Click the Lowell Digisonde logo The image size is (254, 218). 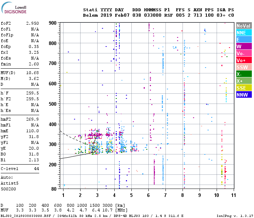coord(14,8)
